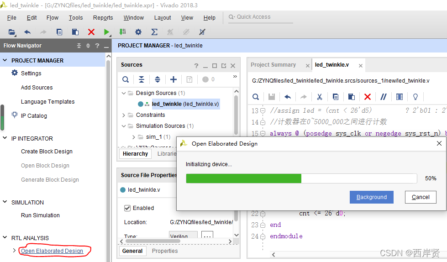The width and height of the screenshot is (447, 262).
Task: Select the Hierarchy tab
Action: point(135,154)
